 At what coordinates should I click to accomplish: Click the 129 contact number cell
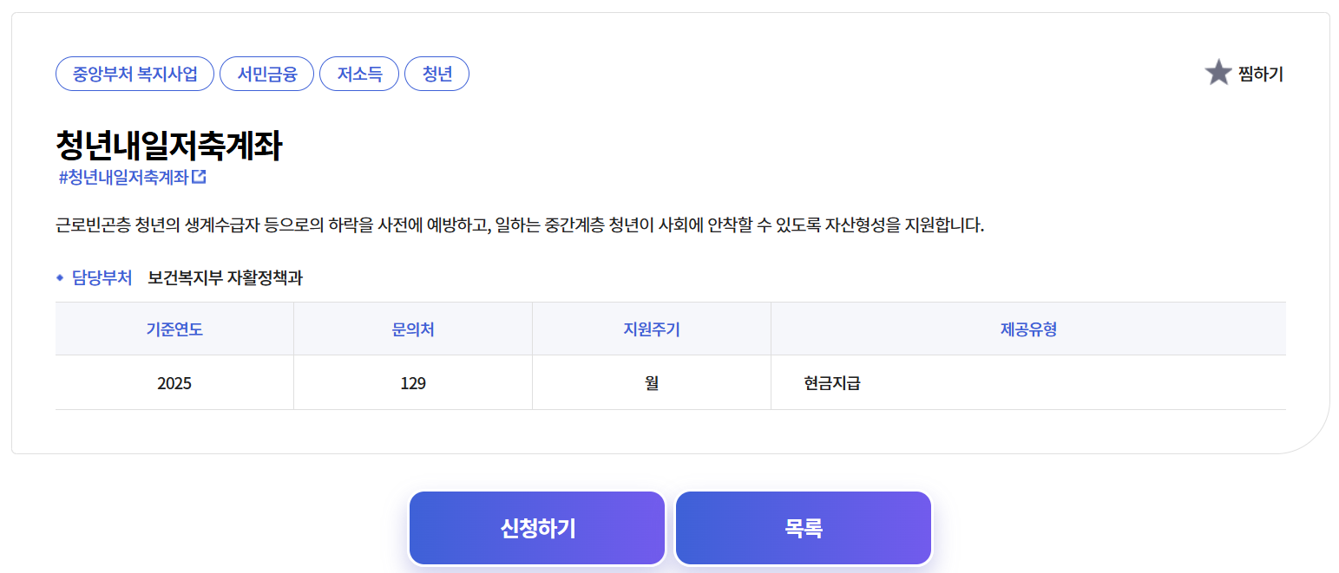click(x=413, y=381)
